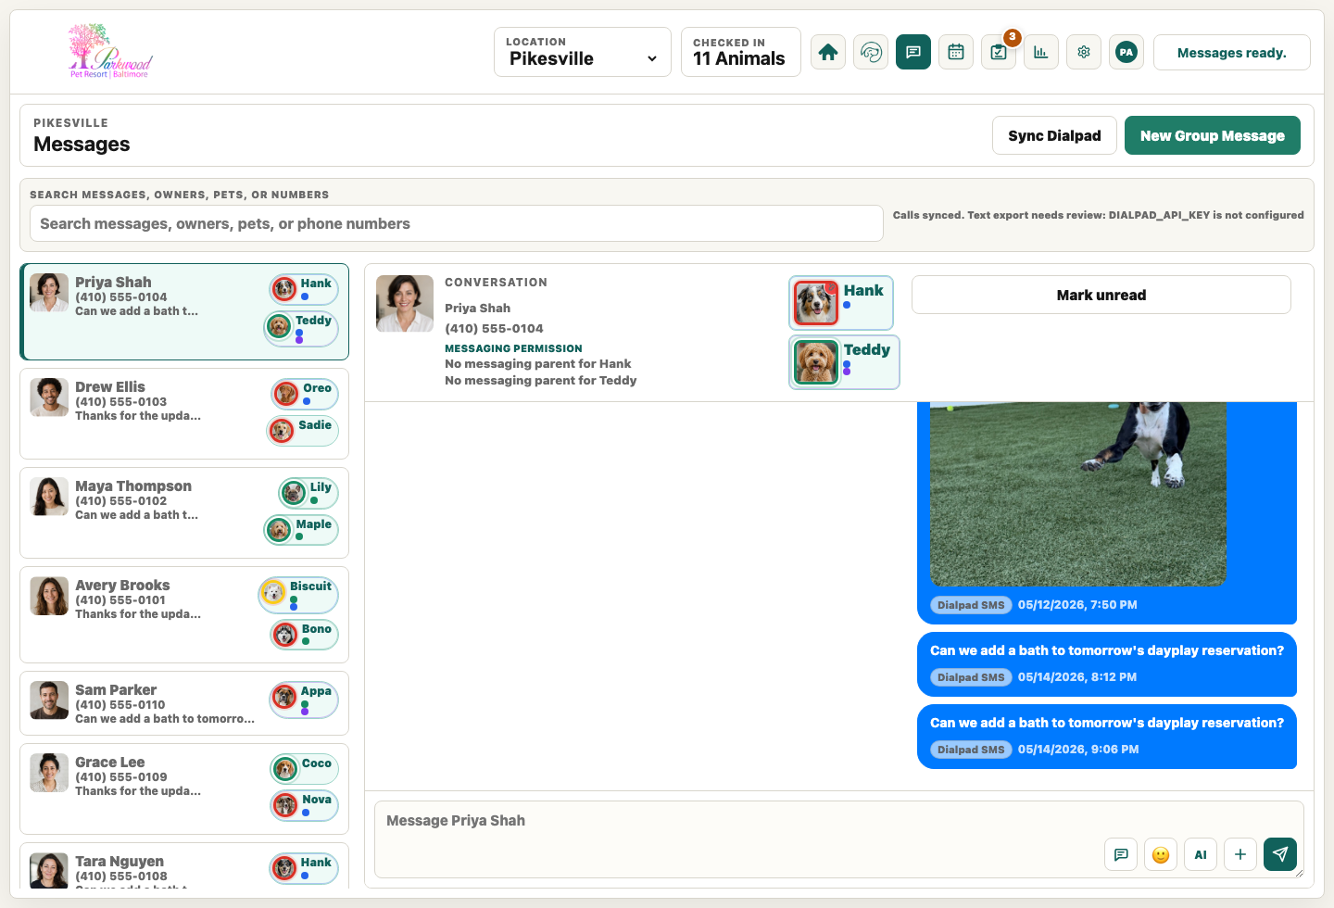
Task: Click the Dialpad API key warning text
Action: (x=1098, y=215)
